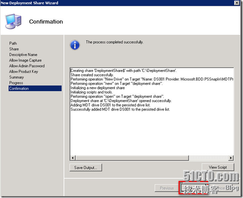
Task: Click the disabled Previous button
Action: tap(167, 188)
